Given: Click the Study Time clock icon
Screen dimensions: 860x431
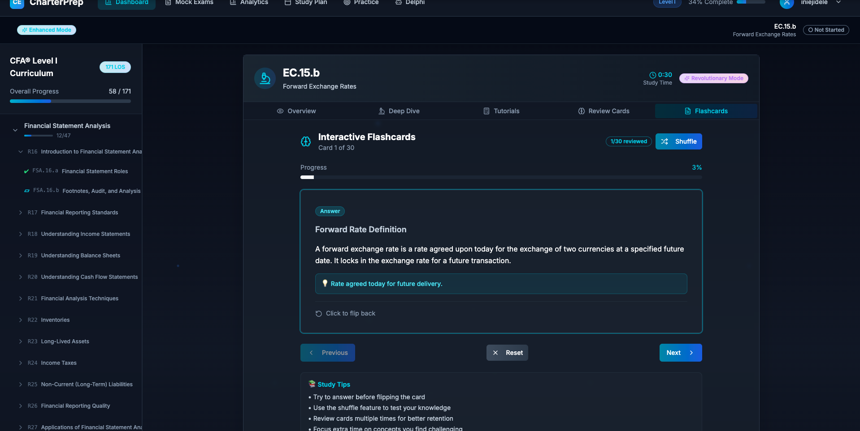Looking at the screenshot, I should (x=653, y=75).
